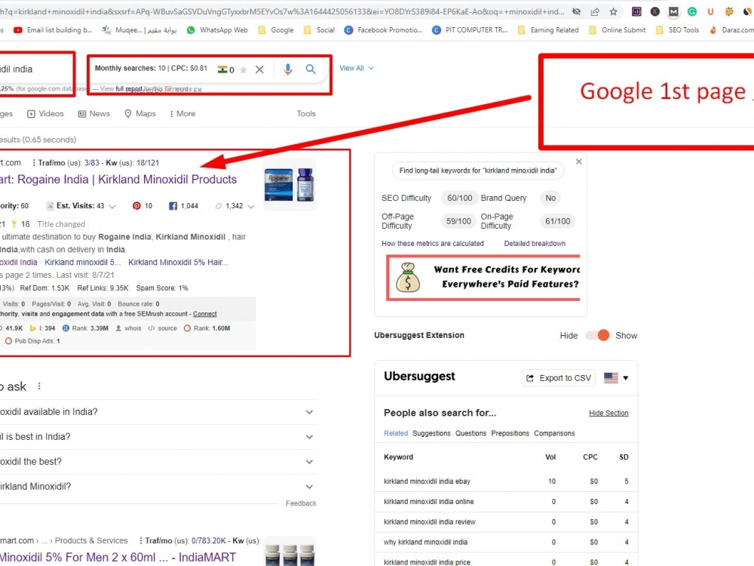Viewport: 754px width, 566px height.
Task: Click the Feedback link below questions
Action: 301,503
